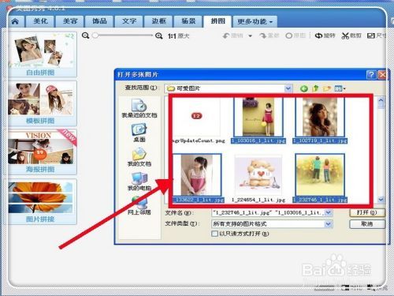Click the 裁剪 crop scissors tool
The height and width of the screenshot is (296, 394).
tap(351, 36)
